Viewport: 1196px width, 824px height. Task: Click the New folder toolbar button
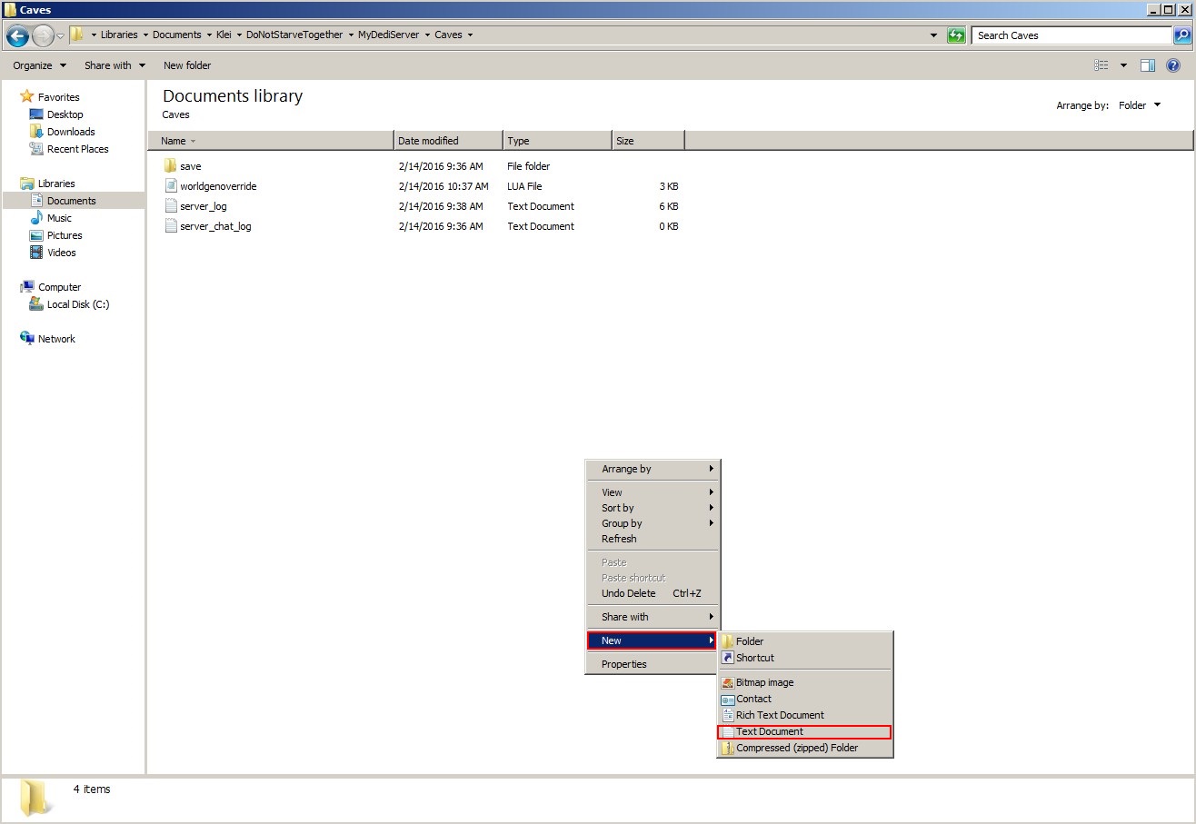point(187,65)
